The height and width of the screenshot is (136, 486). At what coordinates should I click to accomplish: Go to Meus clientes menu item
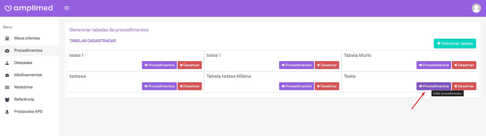click(27, 38)
